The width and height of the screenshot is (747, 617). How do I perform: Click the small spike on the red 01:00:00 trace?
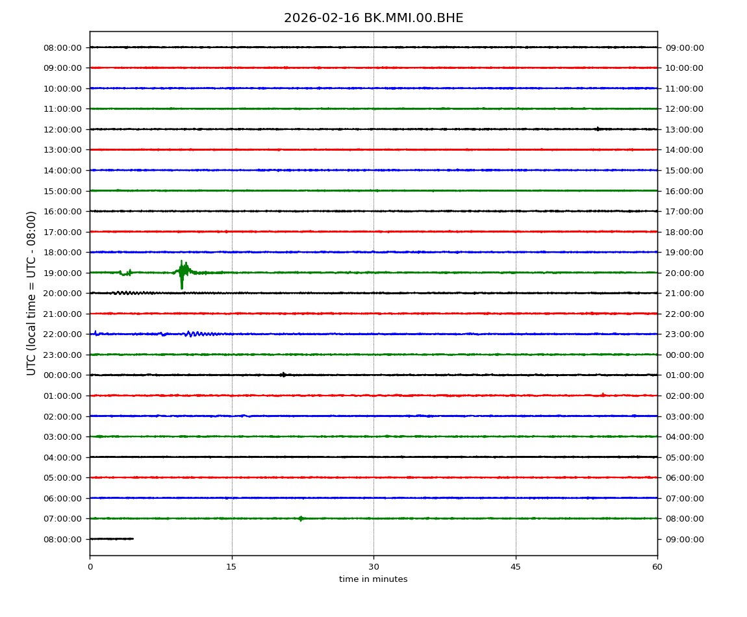[x=603, y=394]
